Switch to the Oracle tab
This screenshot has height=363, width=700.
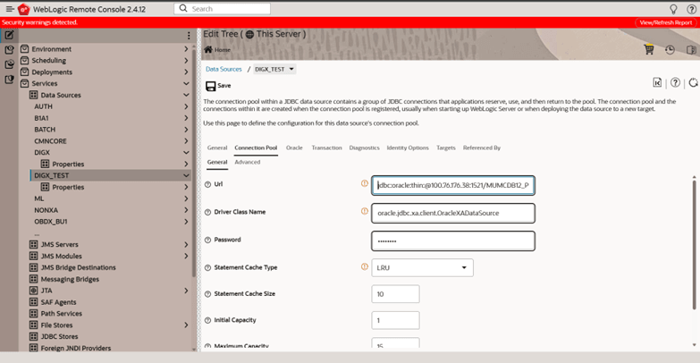tap(294, 148)
